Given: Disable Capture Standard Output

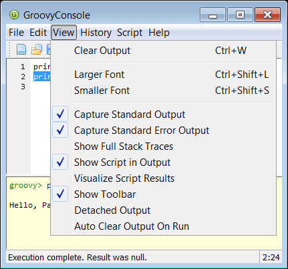Looking at the screenshot, I should point(163,115).
